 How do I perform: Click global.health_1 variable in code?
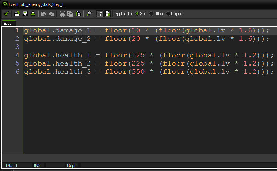[57, 56]
